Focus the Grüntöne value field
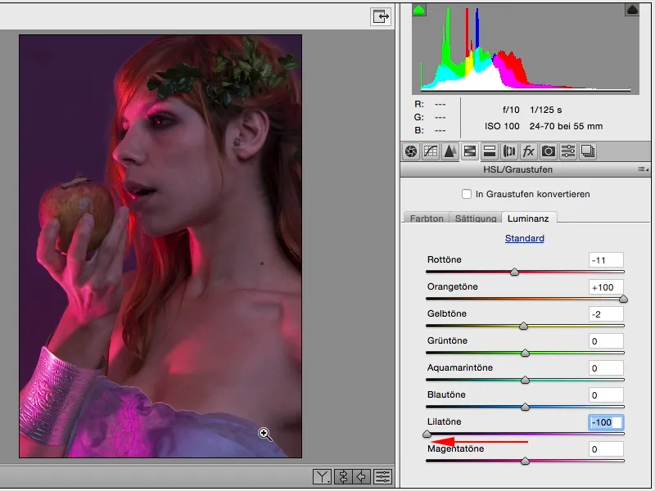 [606, 341]
